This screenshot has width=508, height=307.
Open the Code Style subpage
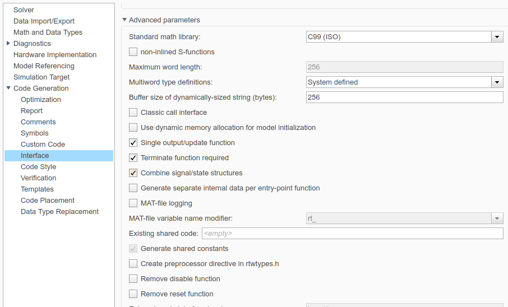[38, 167]
